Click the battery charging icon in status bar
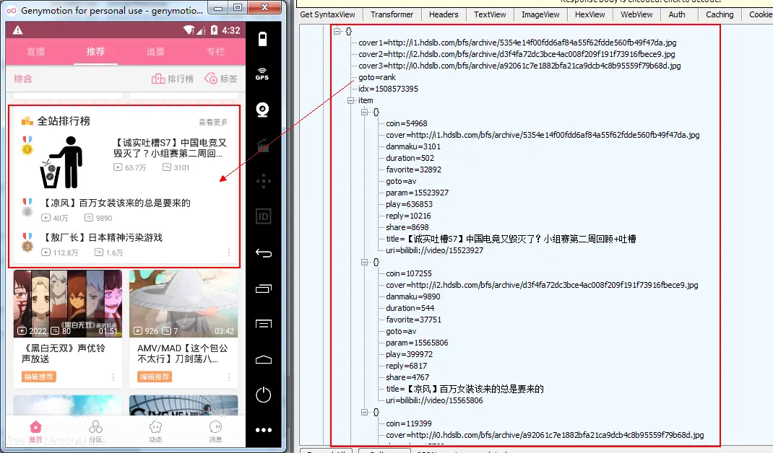The width and height of the screenshot is (773, 453). coord(214,30)
